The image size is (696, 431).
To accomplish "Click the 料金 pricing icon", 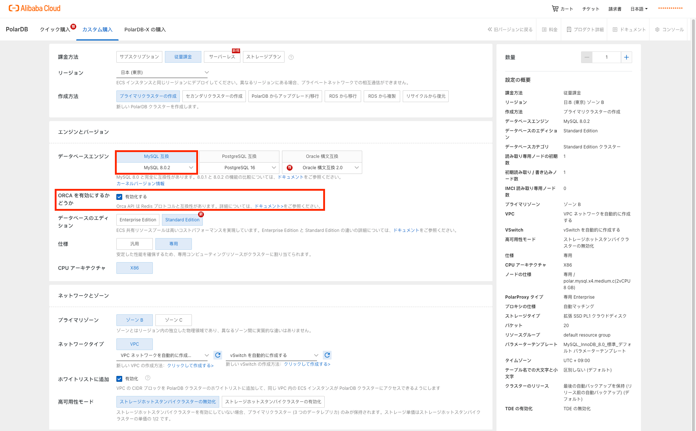I will click(544, 30).
